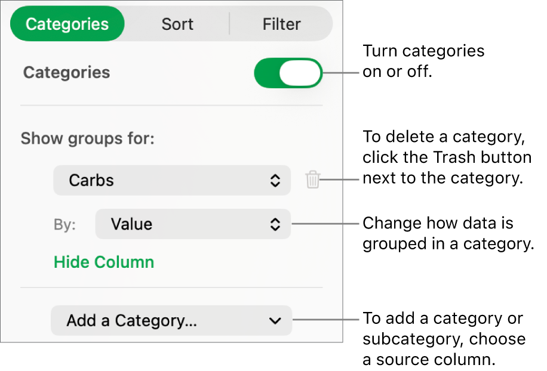Disable categorization with the green switch
Screen dimensions: 547x371
click(x=288, y=73)
